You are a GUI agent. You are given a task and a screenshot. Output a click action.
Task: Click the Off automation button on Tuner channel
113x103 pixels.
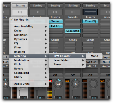55,75
